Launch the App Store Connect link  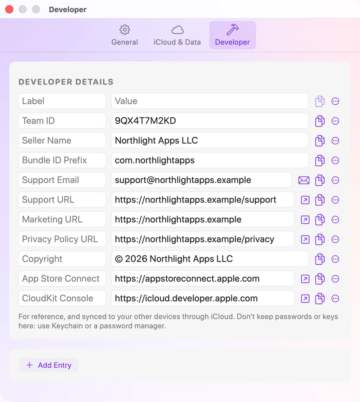pos(305,279)
